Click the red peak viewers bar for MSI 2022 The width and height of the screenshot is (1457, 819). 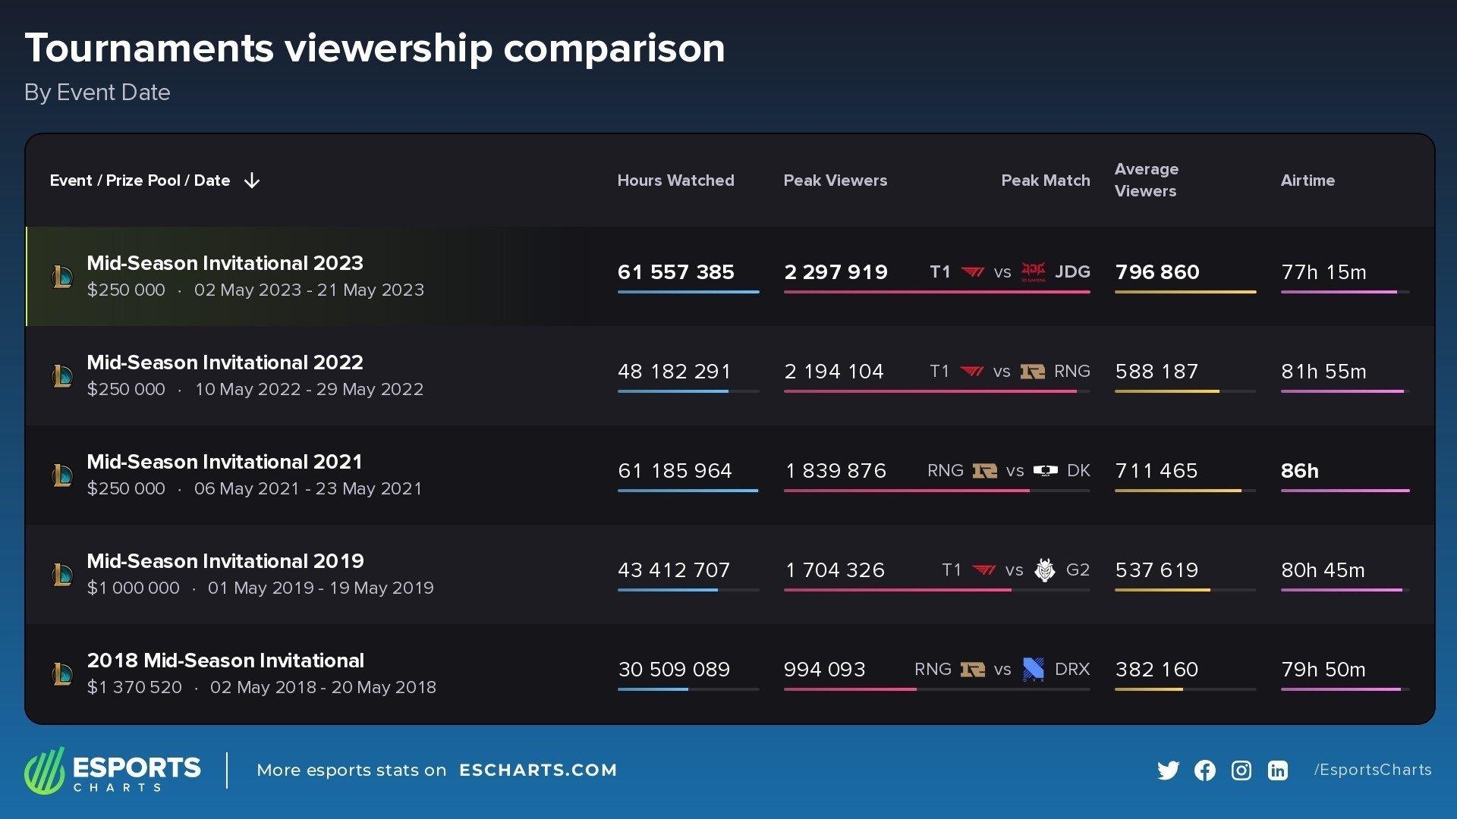coord(930,391)
